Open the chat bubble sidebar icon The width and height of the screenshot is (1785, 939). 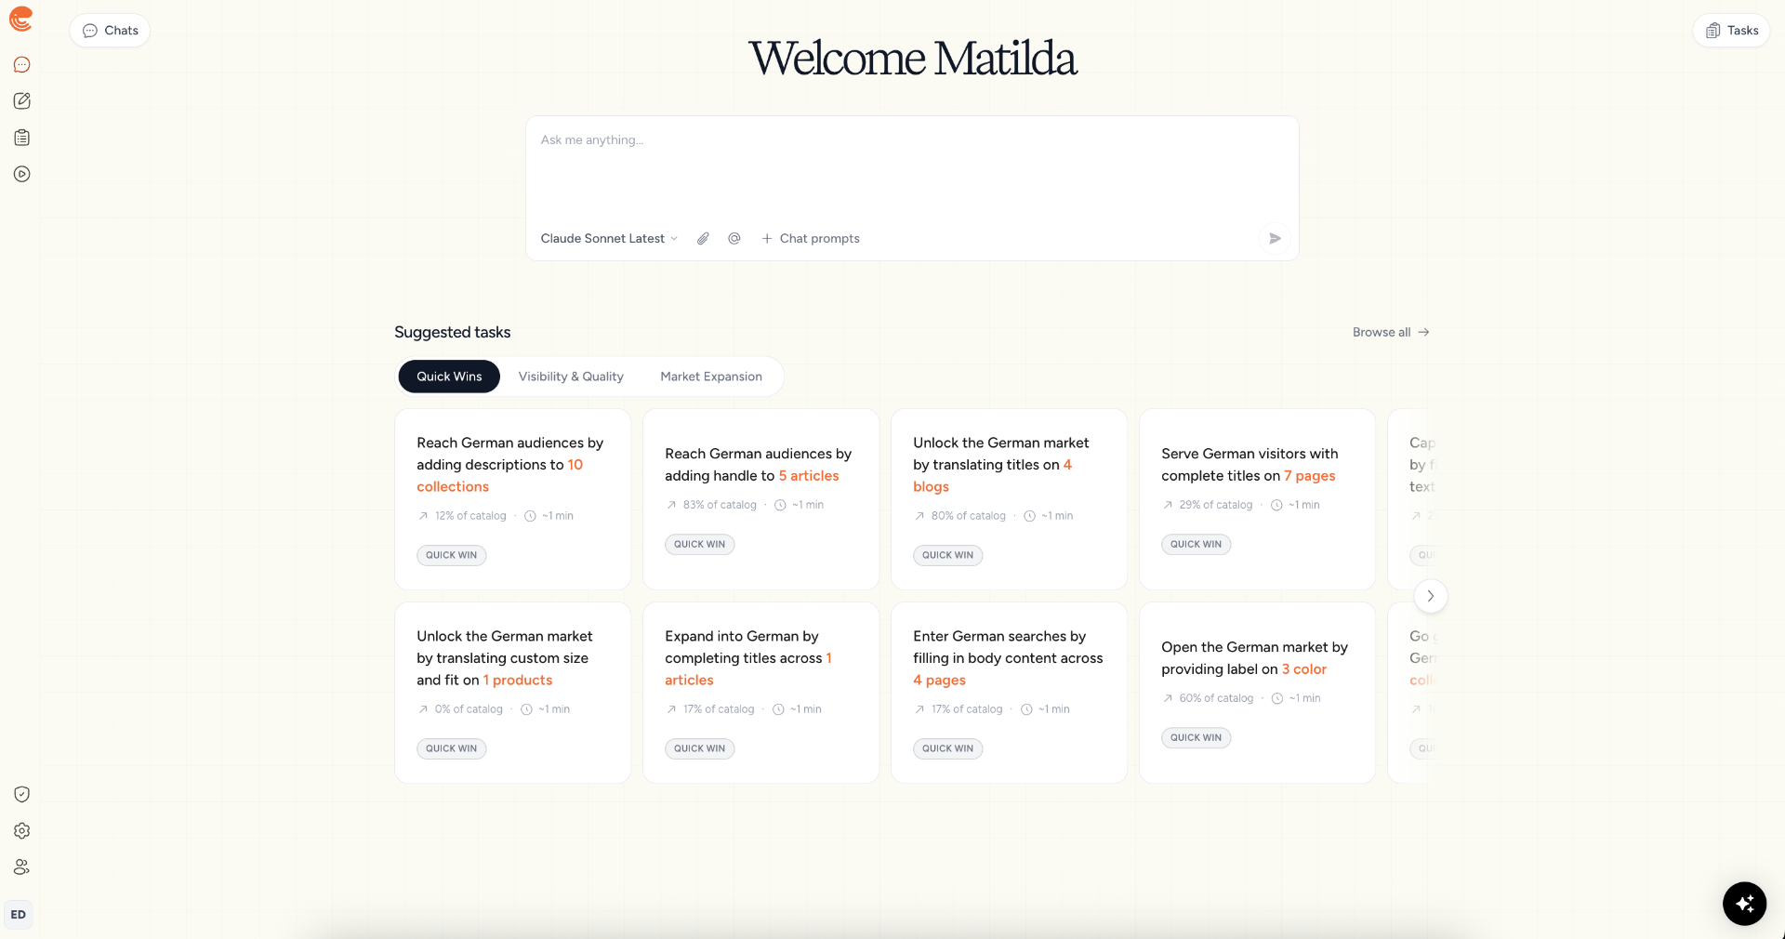click(22, 65)
